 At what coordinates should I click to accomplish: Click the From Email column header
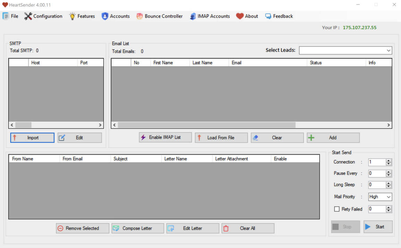[x=85, y=159]
